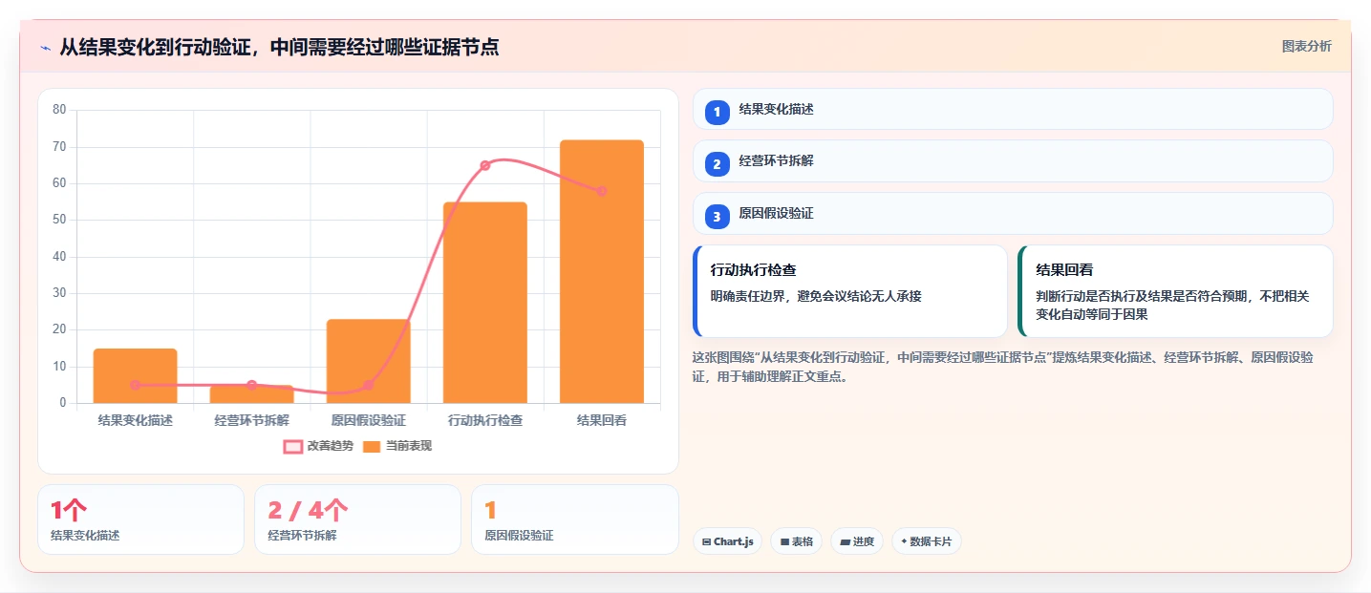The width and height of the screenshot is (1371, 593).
Task: Click trend line point above 行动执行检查
Action: [485, 165]
